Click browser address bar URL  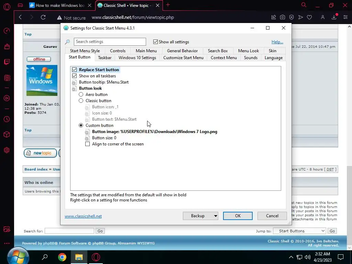click(133, 17)
